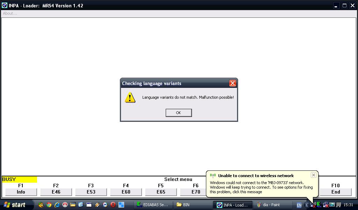Screen dimensions: 358x210
Task: Click the small window quick launch icon
Action: click(x=89, y=205)
